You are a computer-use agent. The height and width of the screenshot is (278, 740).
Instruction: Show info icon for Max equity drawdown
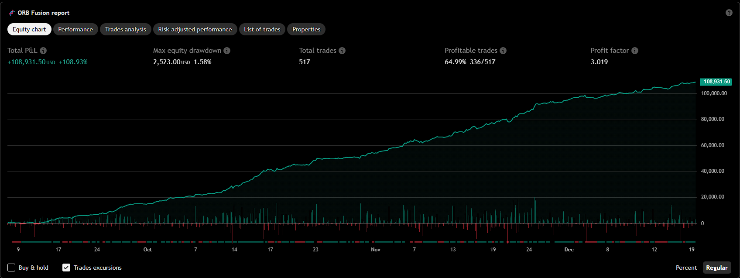227,51
